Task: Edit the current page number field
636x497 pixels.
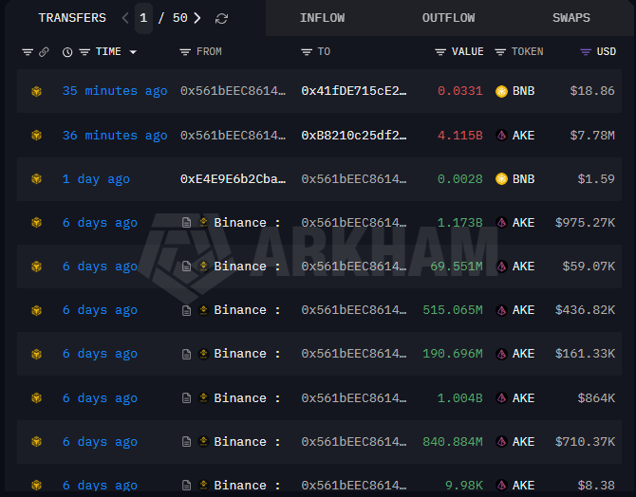Action: pyautogui.click(x=143, y=18)
